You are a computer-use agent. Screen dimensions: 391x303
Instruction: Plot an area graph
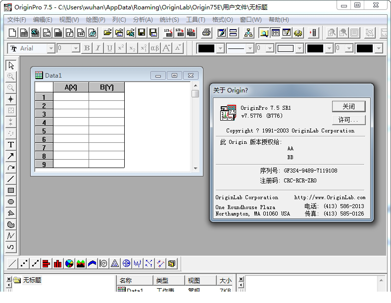[x=81, y=263]
